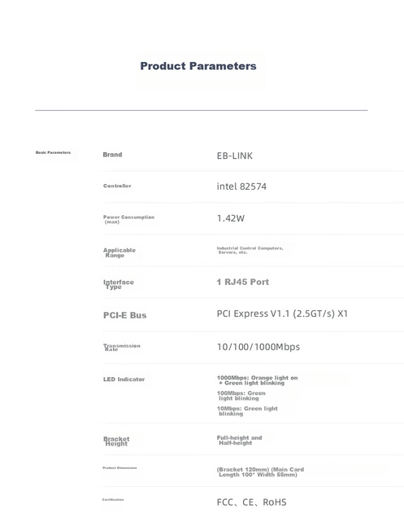Select the EB-LINK brand value
This screenshot has width=404, height=513.
(x=234, y=156)
